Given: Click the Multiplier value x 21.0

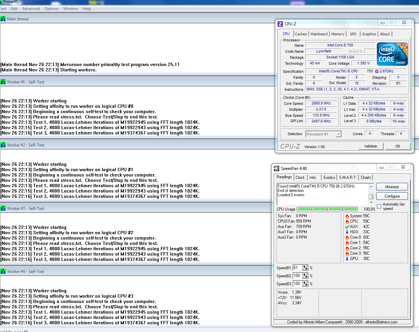Looking at the screenshot, I should coord(321,109).
